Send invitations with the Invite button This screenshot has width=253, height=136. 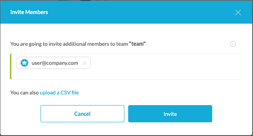(x=170, y=114)
